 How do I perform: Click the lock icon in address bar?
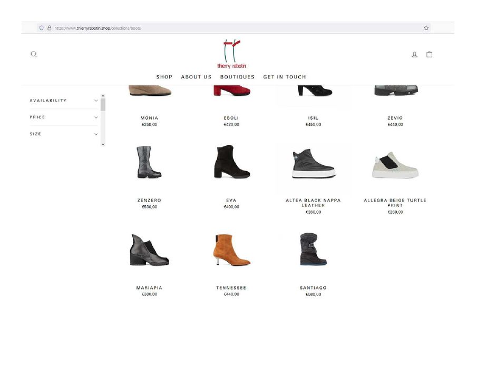tap(50, 28)
